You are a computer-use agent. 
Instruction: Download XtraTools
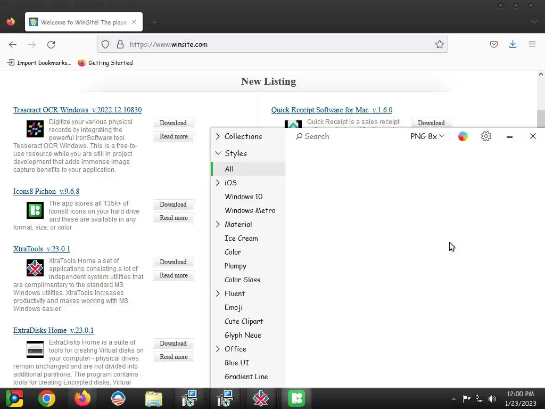173,262
